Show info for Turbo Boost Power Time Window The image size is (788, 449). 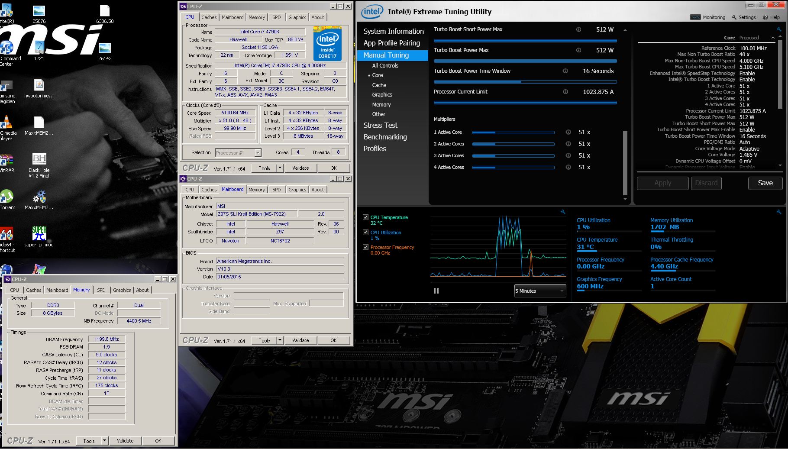point(565,71)
